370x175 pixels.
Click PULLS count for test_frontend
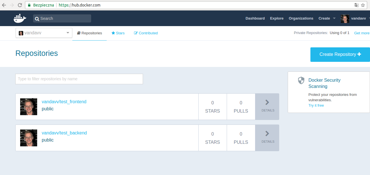[x=241, y=107]
